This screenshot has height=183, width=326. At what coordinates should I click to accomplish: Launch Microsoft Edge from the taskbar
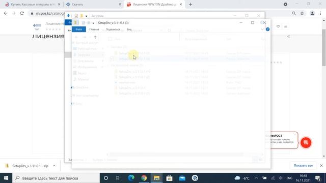[x=131, y=178]
